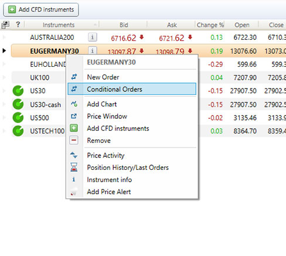
Task: Click the column chooser icon in header
Action: (x=5, y=25)
